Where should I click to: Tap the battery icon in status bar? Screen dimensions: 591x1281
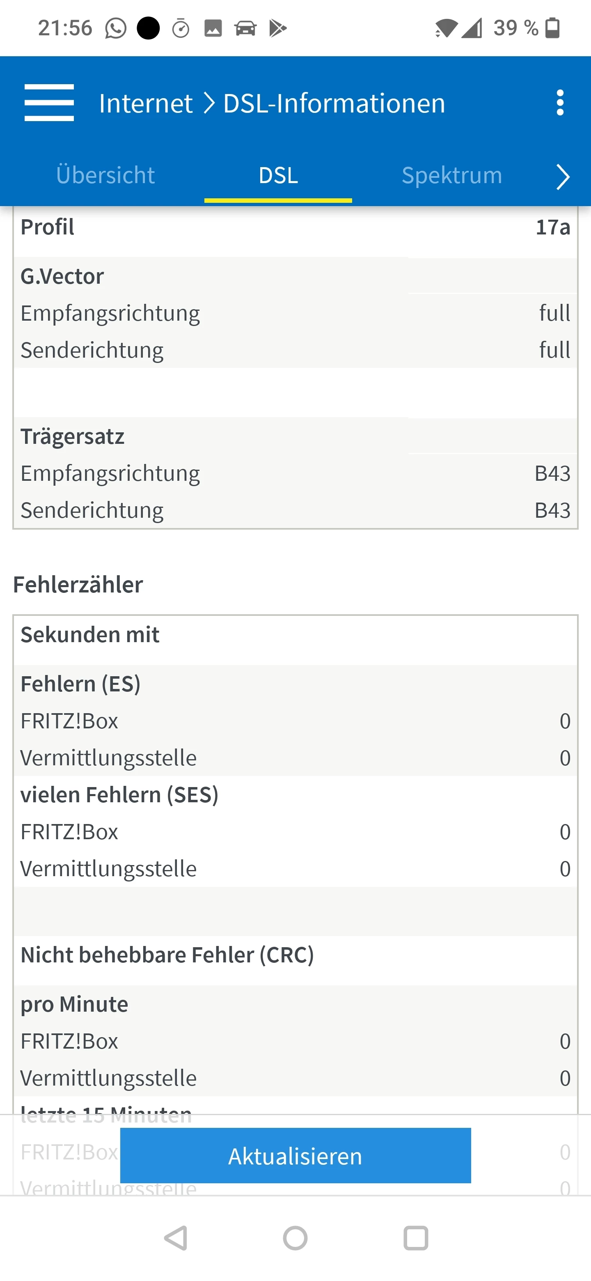click(552, 28)
